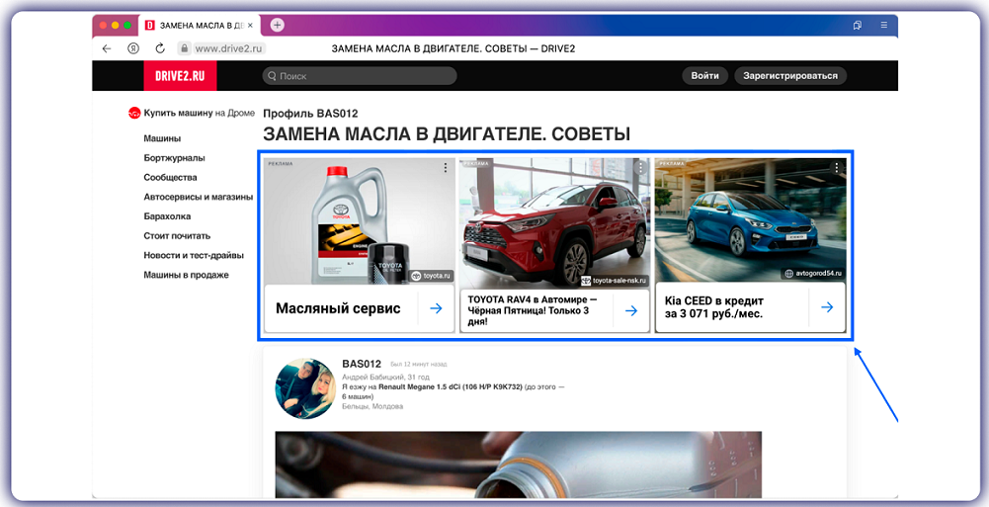Open Машины в продаже in the sidebar

tap(186, 275)
